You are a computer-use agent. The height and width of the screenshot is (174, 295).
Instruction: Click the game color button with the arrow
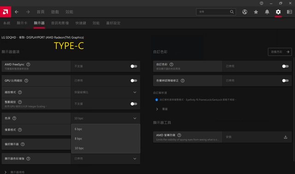point(280,52)
